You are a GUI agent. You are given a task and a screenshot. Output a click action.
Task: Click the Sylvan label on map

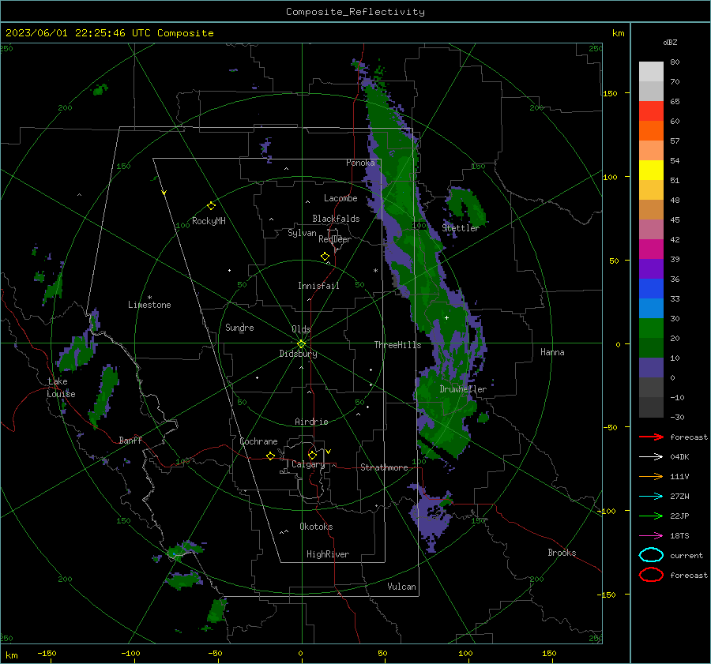click(x=302, y=233)
